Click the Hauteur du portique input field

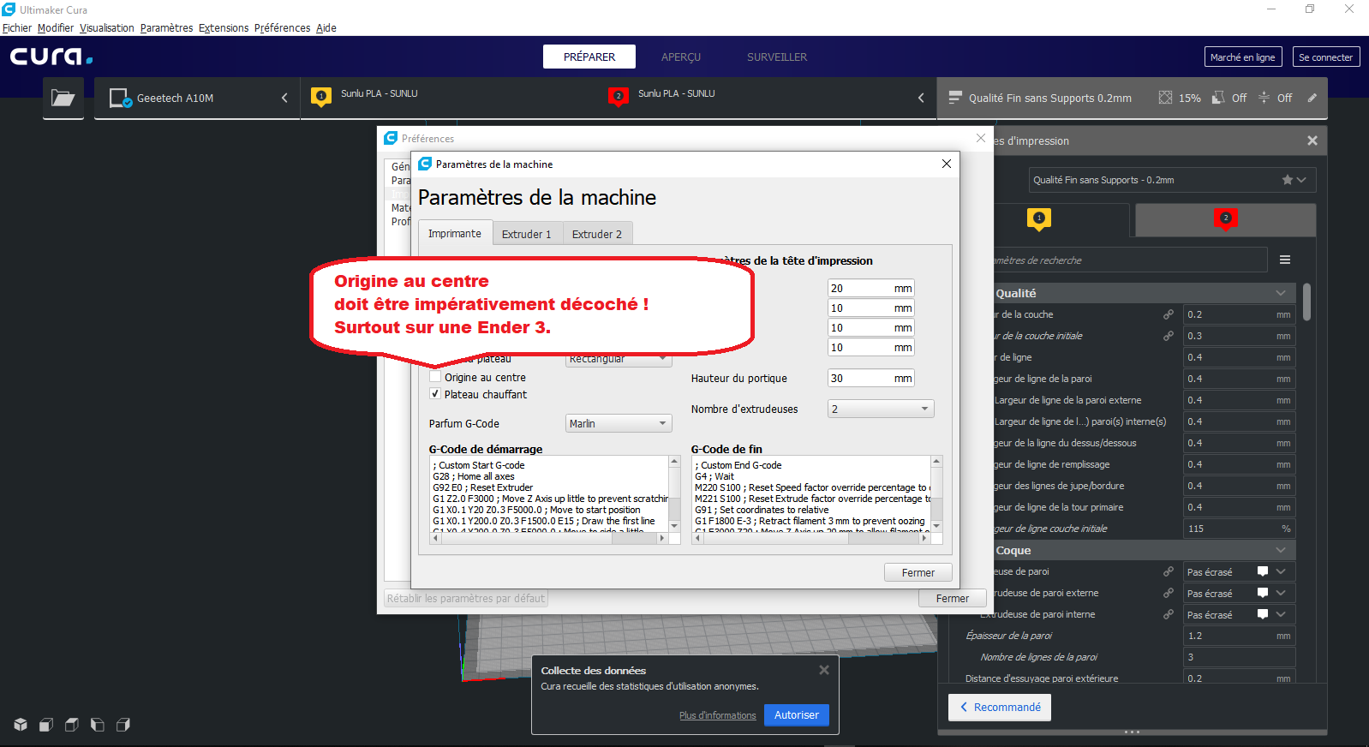(871, 378)
